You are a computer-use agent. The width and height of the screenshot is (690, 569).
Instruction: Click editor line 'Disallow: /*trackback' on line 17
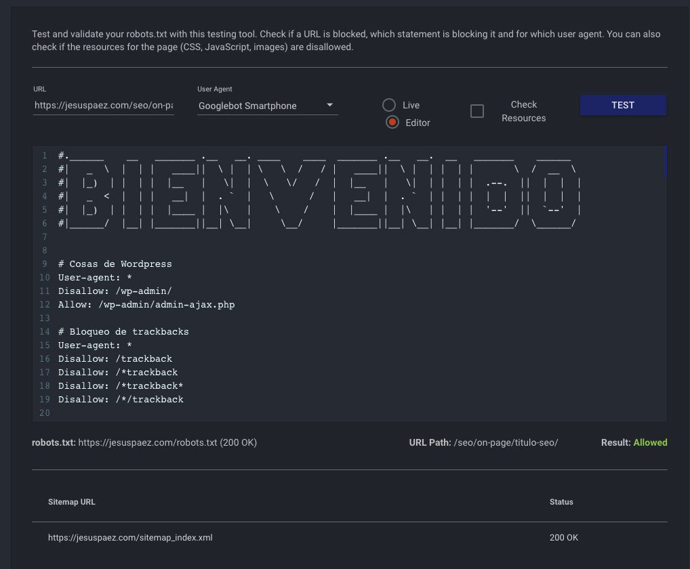[118, 373]
